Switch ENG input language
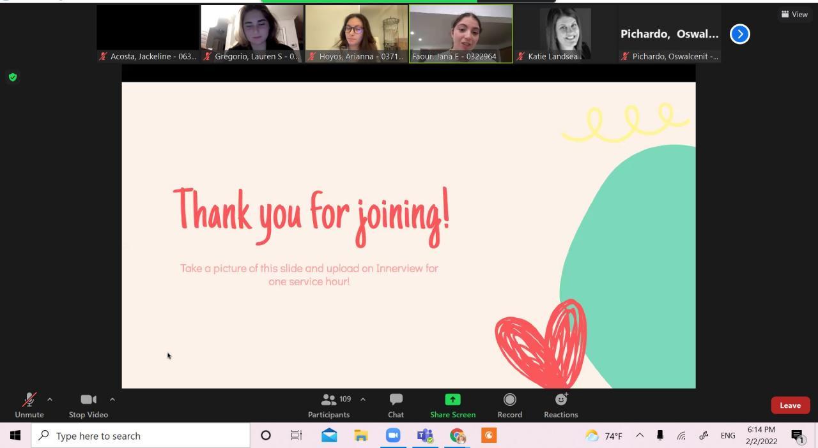 coord(728,436)
